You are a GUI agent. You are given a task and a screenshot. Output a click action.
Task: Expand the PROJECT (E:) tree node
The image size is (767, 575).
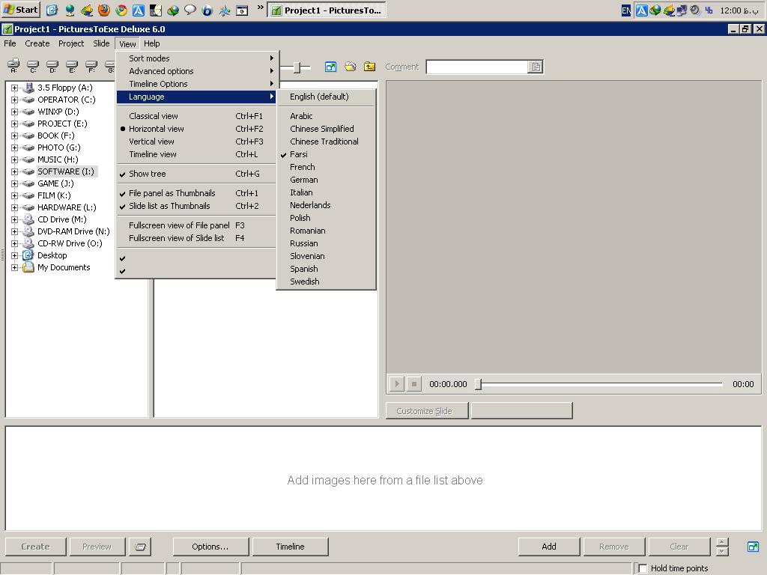click(15, 124)
